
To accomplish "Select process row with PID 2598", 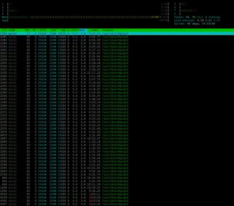I will tap(64, 168).
